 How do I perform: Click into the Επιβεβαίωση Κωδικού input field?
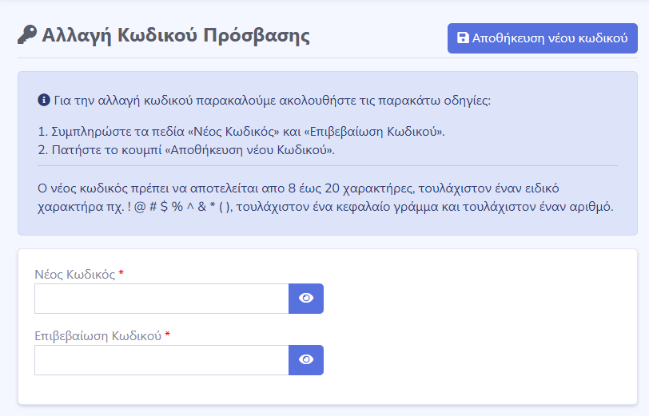161,360
